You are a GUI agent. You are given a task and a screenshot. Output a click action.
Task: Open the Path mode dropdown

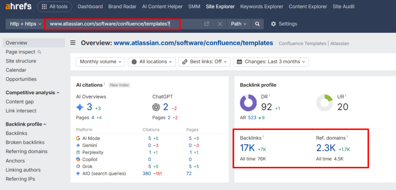coord(239,24)
